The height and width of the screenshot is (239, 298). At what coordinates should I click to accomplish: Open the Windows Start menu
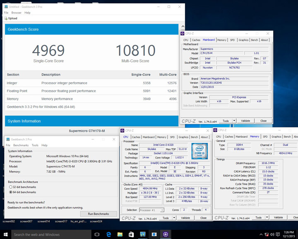[5, 234]
